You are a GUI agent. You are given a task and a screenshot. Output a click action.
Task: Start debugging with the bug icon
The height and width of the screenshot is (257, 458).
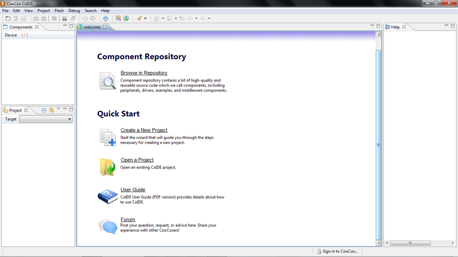click(x=54, y=18)
